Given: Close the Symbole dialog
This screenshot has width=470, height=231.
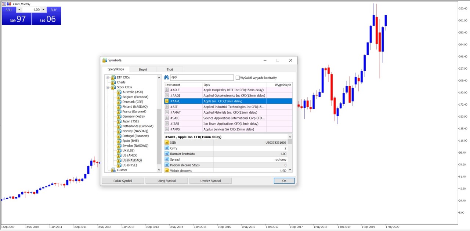Looking at the screenshot, I should pos(290,60).
